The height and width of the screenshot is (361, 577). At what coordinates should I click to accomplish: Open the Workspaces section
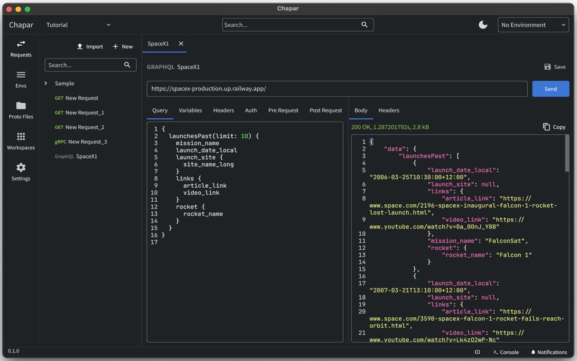pos(21,142)
